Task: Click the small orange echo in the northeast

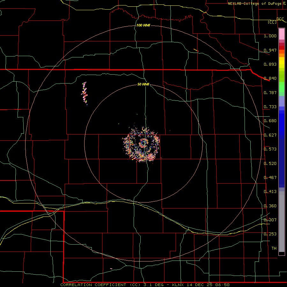Action: pyautogui.click(x=196, y=50)
